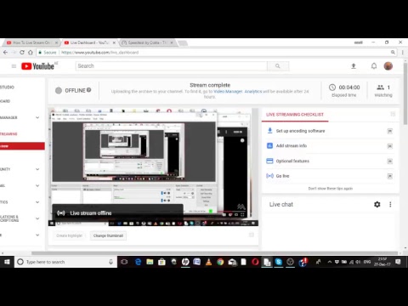Open the notifications bell
This screenshot has height=306, width=408.
point(374,66)
